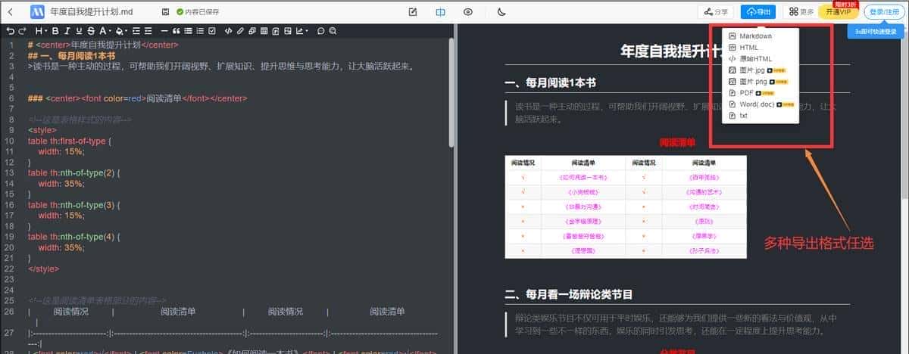This screenshot has height=354, width=909.
Task: Click the 内容已保存 status indicator
Action: pos(197,11)
